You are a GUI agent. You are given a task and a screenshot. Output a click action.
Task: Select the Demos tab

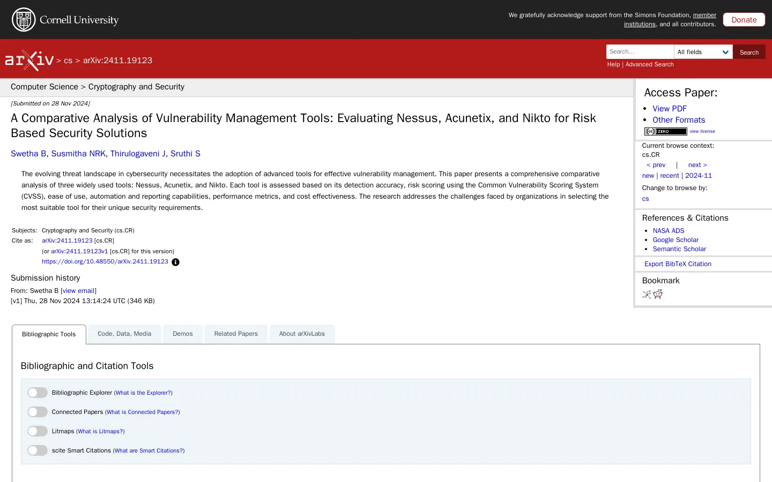coord(182,334)
